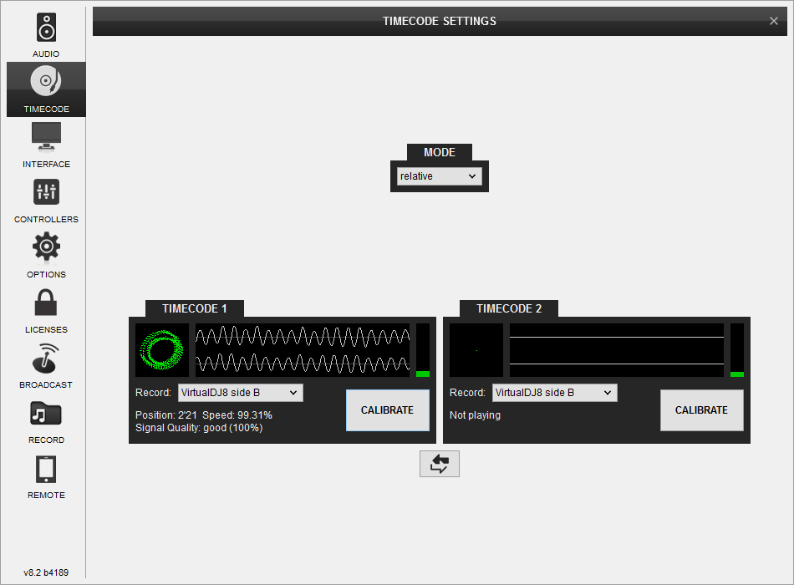Open Timecode 1 Record dropdown
Image resolution: width=794 pixels, height=585 pixels.
(x=241, y=393)
